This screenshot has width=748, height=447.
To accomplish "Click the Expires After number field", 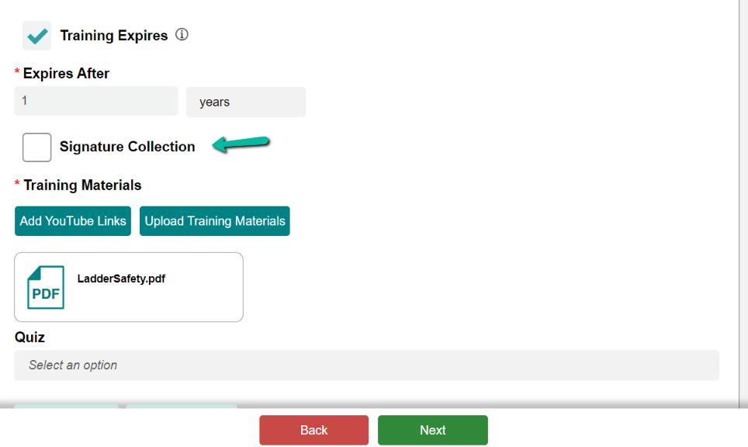I will point(96,101).
